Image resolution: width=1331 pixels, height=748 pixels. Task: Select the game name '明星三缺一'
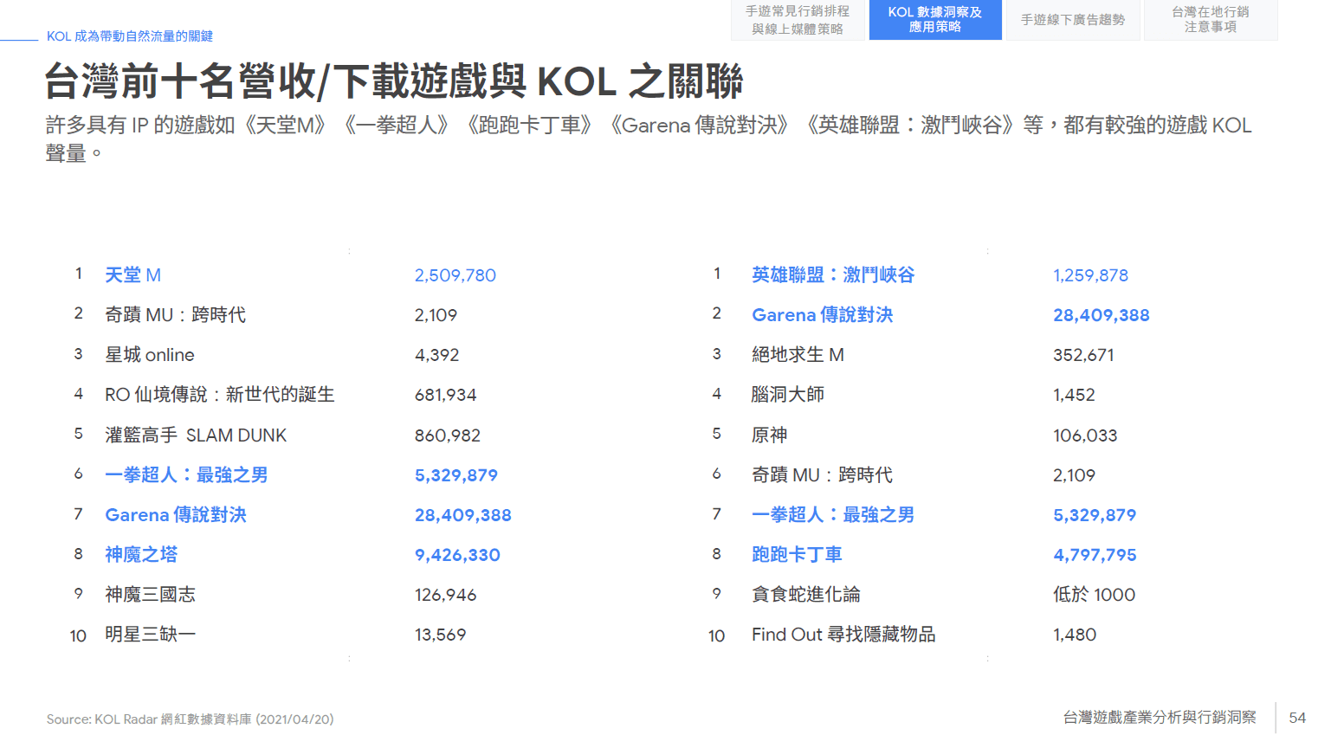[x=151, y=635]
